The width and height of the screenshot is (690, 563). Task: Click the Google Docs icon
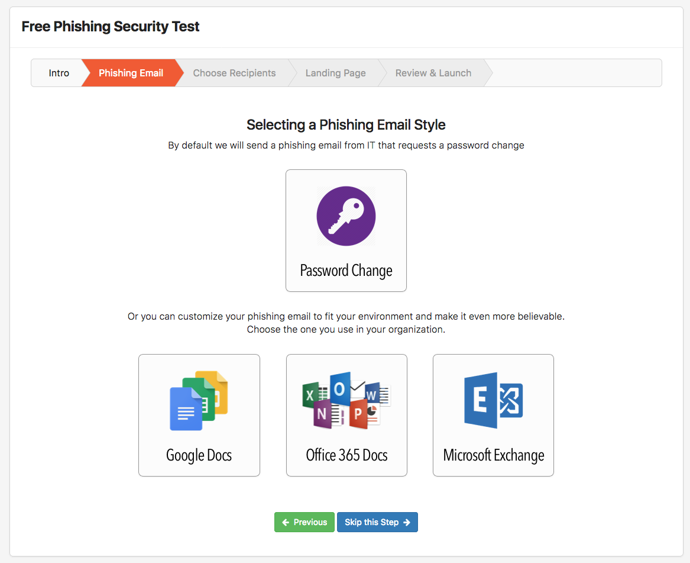[199, 401]
